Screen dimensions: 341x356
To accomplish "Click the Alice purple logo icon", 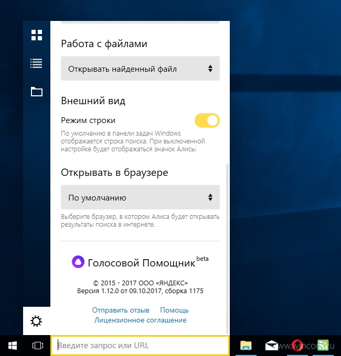I will (78, 262).
